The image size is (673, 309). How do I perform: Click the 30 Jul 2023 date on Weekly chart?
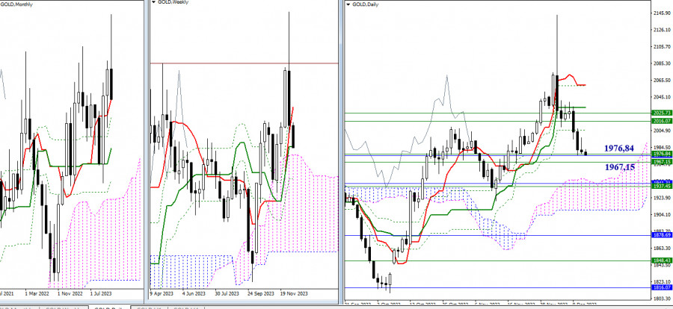click(x=226, y=294)
